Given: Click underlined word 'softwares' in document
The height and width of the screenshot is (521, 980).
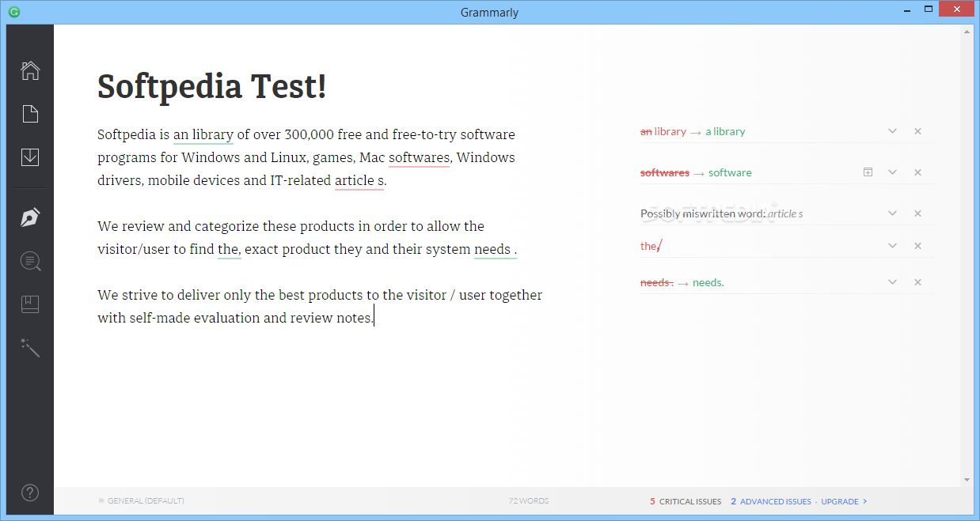Looking at the screenshot, I should click(x=419, y=157).
